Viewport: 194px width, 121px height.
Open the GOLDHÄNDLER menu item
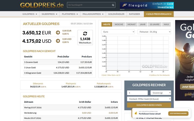click(116, 14)
